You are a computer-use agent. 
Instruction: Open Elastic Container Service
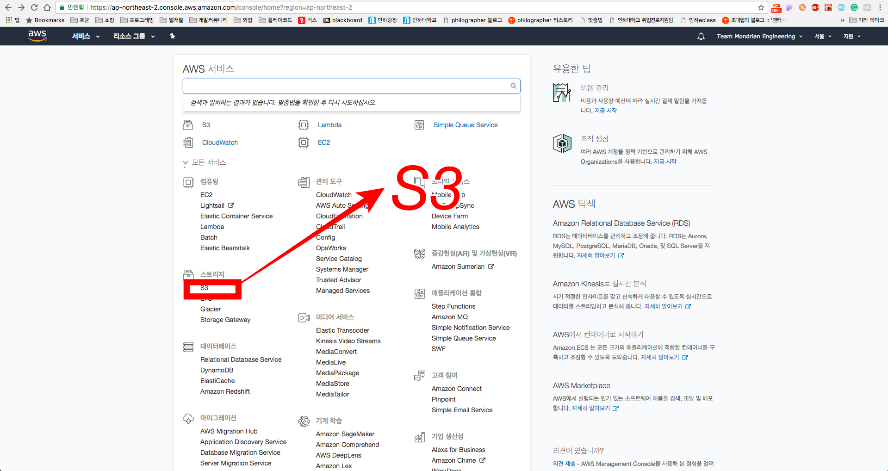(236, 216)
